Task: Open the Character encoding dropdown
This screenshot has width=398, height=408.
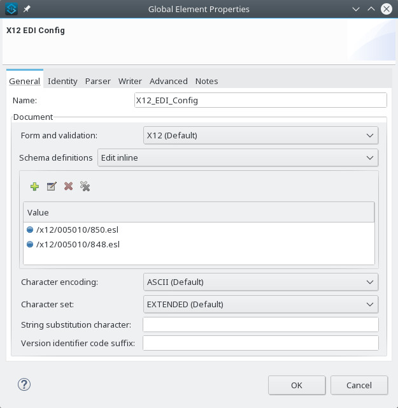Action: (x=260, y=282)
